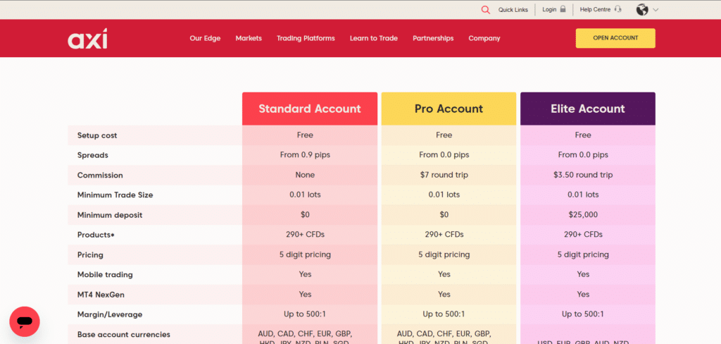Click the Setup cost row label
Screen dimensions: 721x344
coord(97,135)
